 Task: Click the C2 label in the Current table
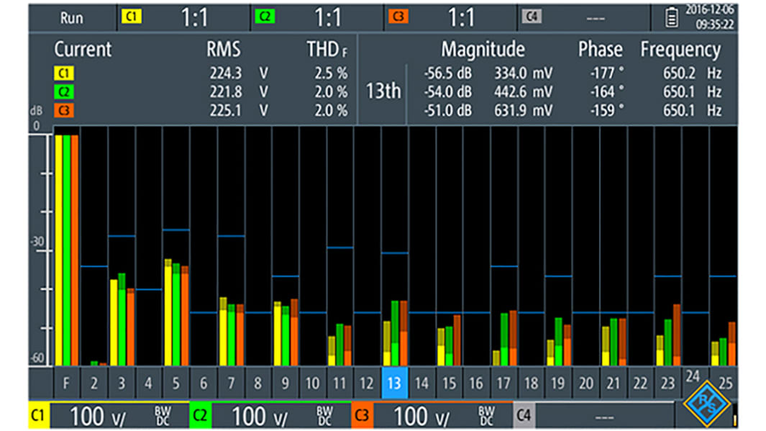coord(63,92)
